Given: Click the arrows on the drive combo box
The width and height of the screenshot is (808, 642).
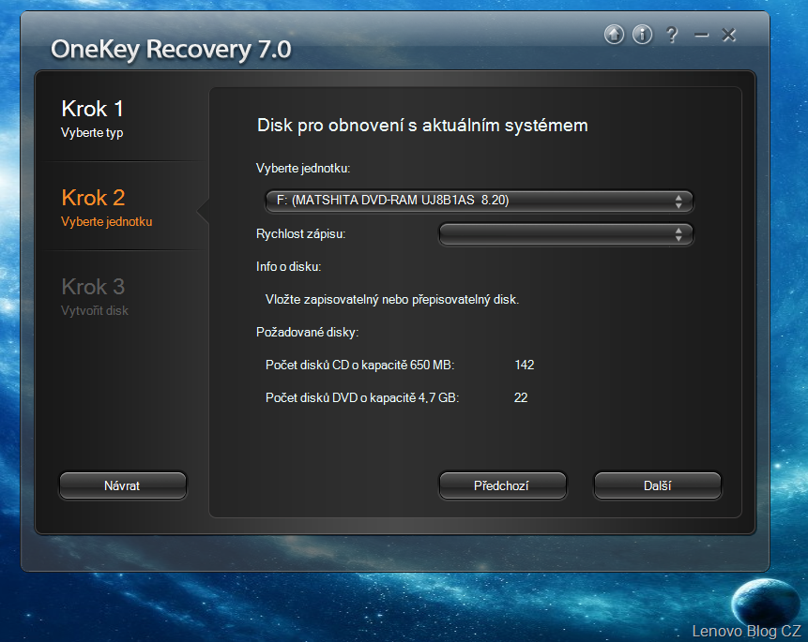Looking at the screenshot, I should tap(678, 201).
